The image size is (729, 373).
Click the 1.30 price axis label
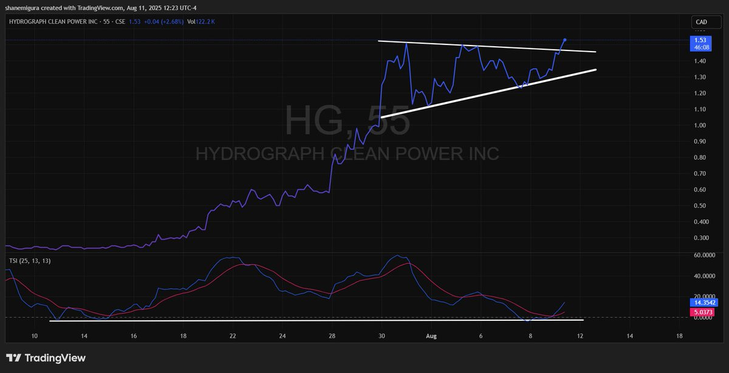(x=699, y=77)
